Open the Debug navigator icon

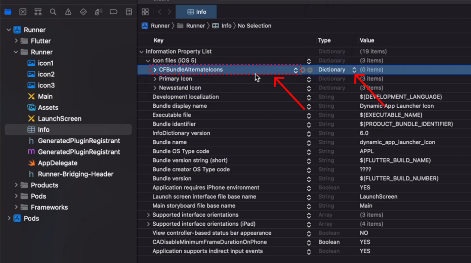point(99,12)
